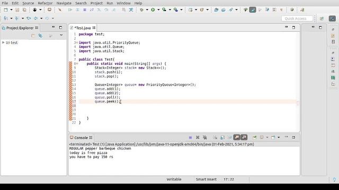This screenshot has width=339, height=190.
Task: Click the tip light bulb in status bar
Action: tap(334, 179)
